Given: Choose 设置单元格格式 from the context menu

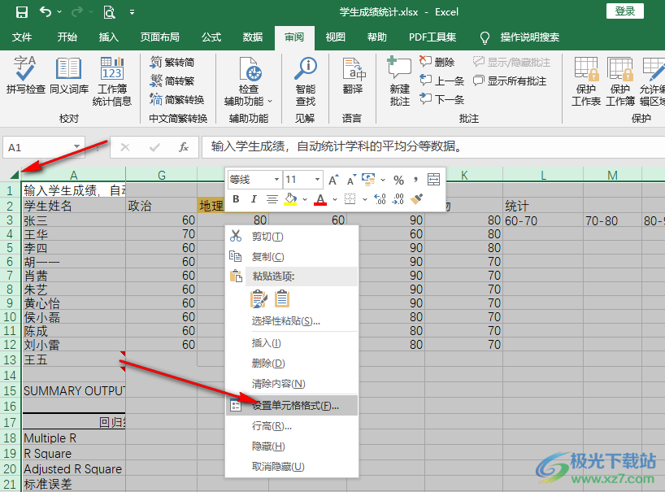Looking at the screenshot, I should [294, 405].
